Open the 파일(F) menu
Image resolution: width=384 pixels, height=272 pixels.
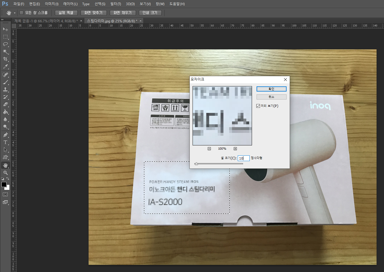pyautogui.click(x=19, y=4)
